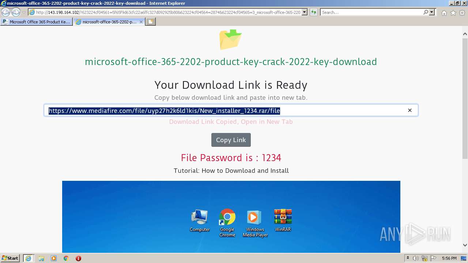Expand the search provider dropdown
This screenshot has height=263, width=468.
coord(432,12)
